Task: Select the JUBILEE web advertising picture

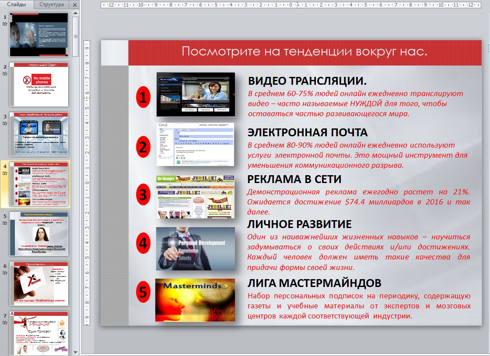Action: [195, 197]
